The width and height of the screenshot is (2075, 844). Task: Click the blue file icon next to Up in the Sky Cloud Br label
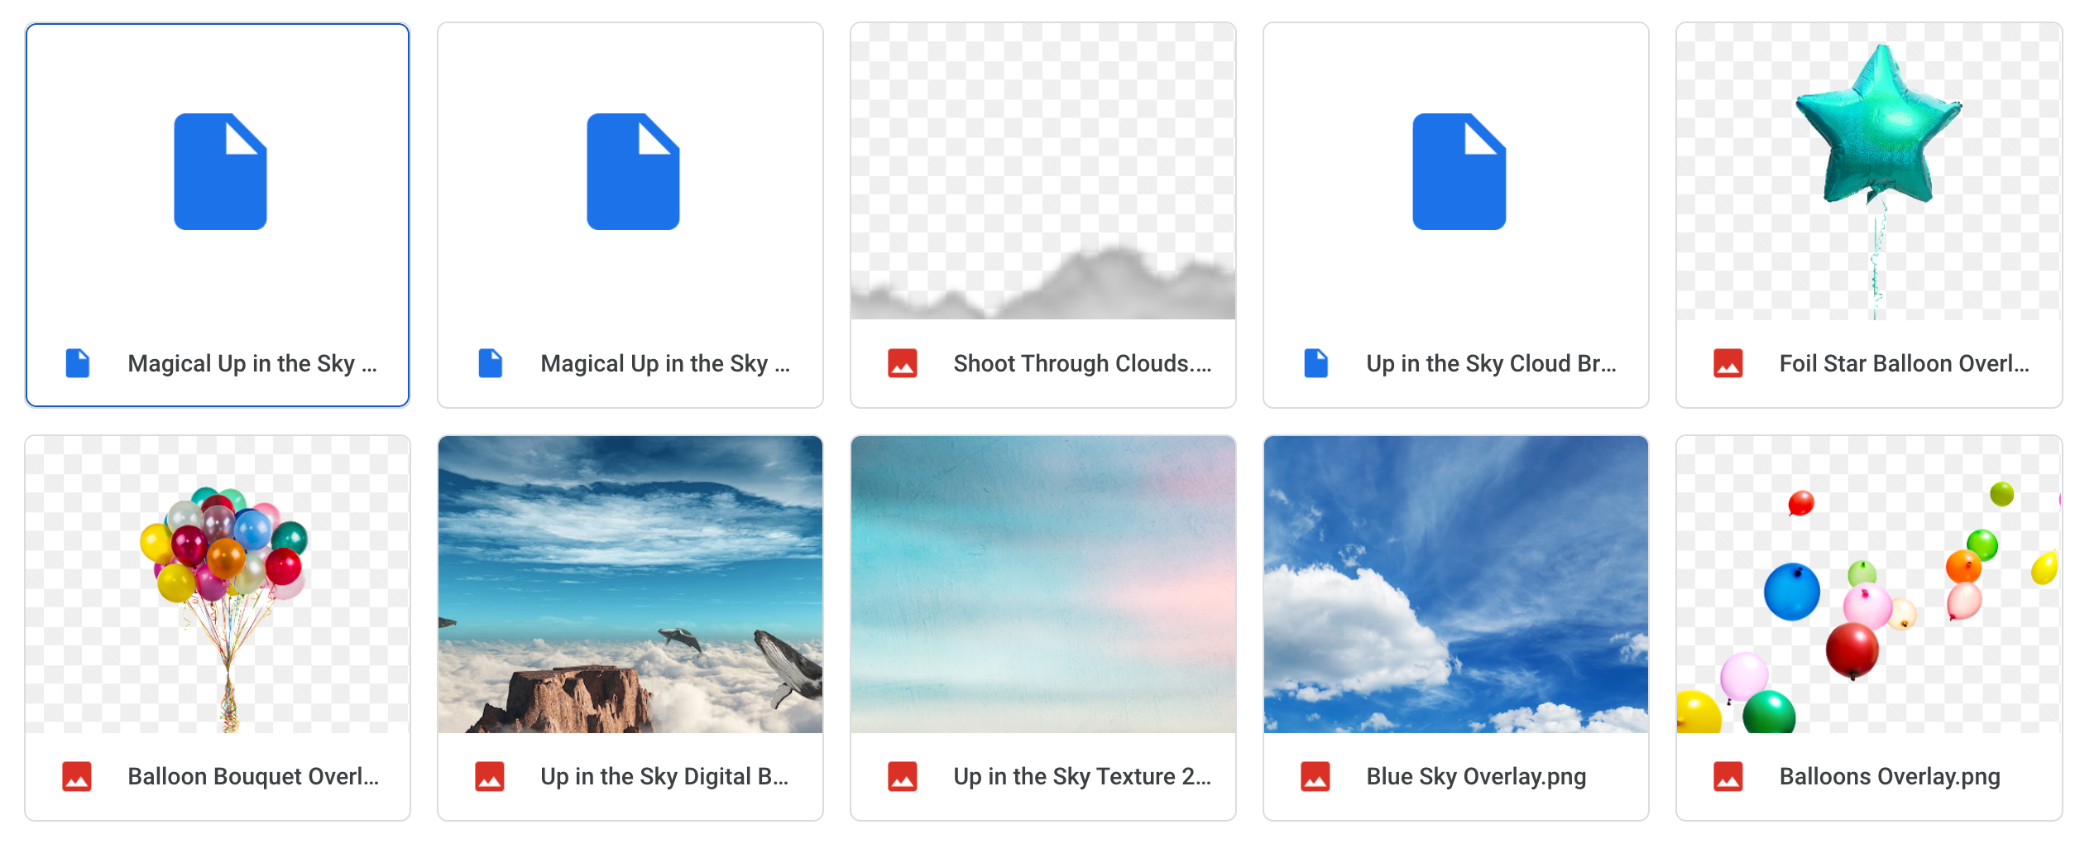coord(1316,362)
